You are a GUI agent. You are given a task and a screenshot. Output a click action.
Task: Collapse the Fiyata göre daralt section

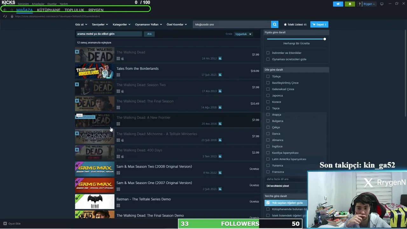tap(296, 32)
